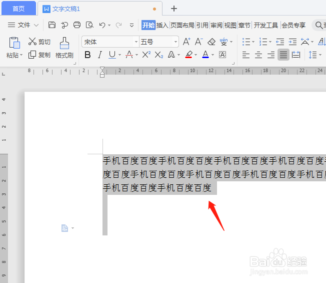
Task: Expand the numbered list dropdown arrow
Action: click(x=270, y=42)
